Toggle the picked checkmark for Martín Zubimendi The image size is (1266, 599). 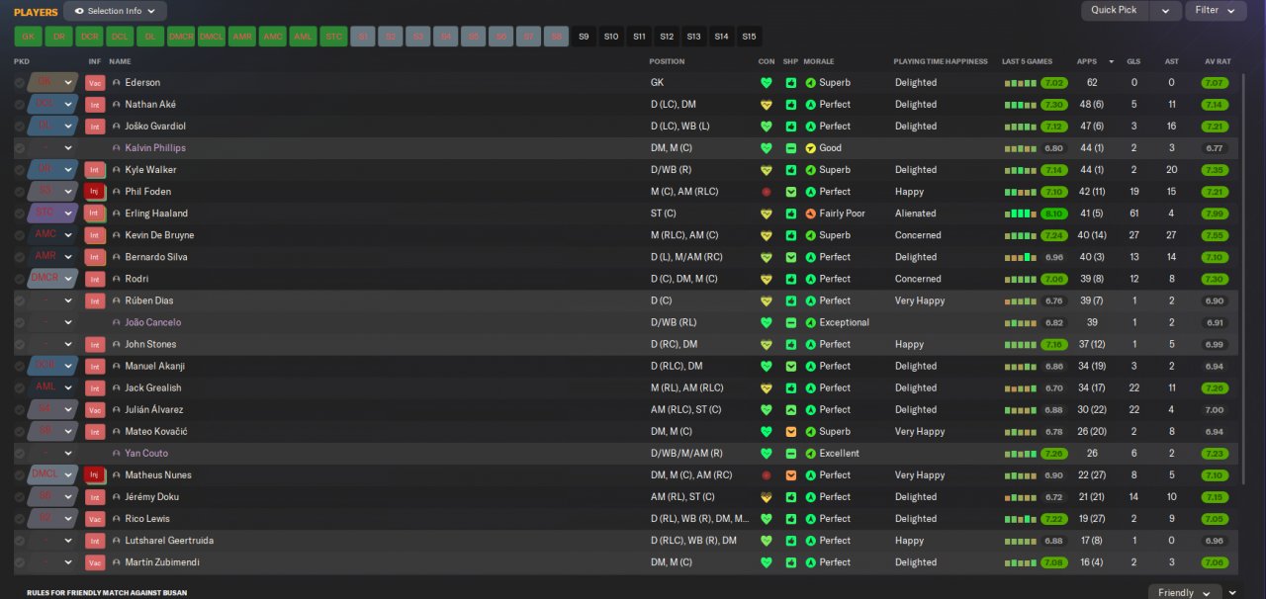point(20,562)
